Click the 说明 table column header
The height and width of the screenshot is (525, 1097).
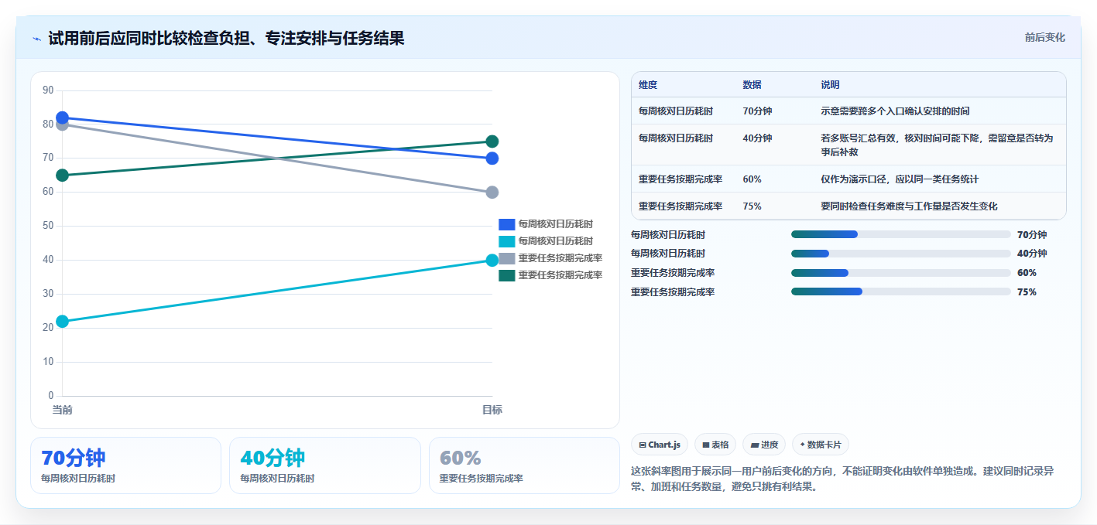pyautogui.click(x=830, y=85)
